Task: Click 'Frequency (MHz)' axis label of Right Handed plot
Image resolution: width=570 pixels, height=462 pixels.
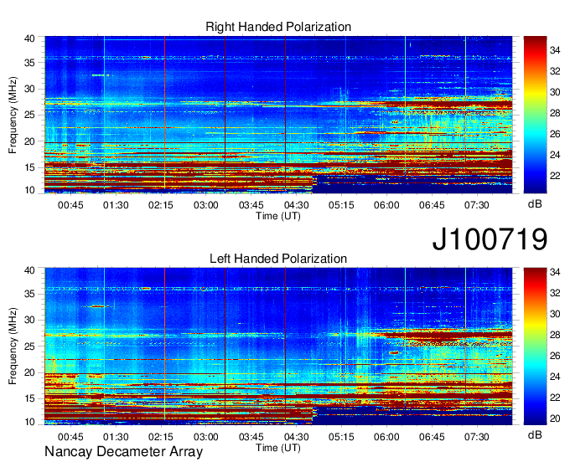Action: pos(13,115)
